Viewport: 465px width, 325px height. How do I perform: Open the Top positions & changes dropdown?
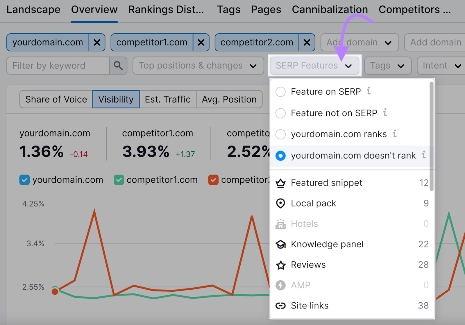198,66
